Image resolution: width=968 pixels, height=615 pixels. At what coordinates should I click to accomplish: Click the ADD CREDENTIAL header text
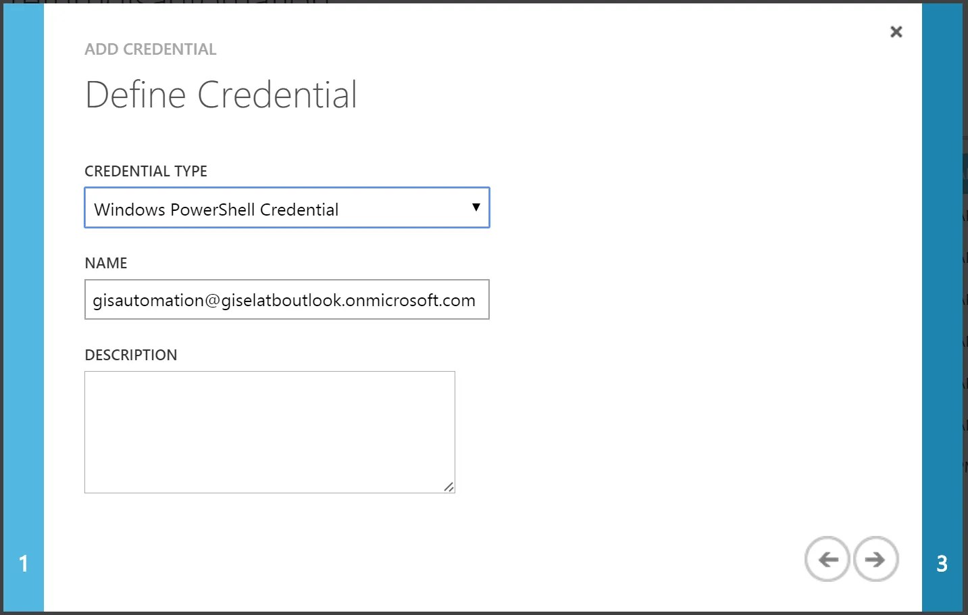(151, 49)
